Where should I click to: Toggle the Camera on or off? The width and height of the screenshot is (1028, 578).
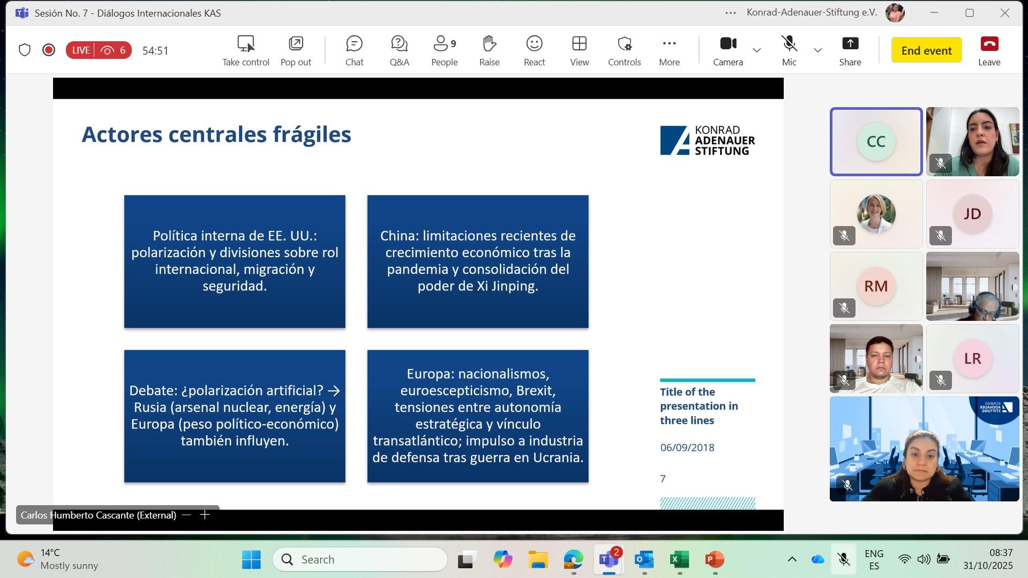tap(727, 50)
